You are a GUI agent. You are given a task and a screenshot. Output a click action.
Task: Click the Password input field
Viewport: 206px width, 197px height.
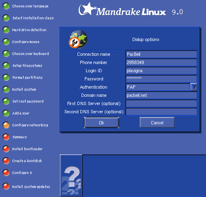tap(161, 79)
